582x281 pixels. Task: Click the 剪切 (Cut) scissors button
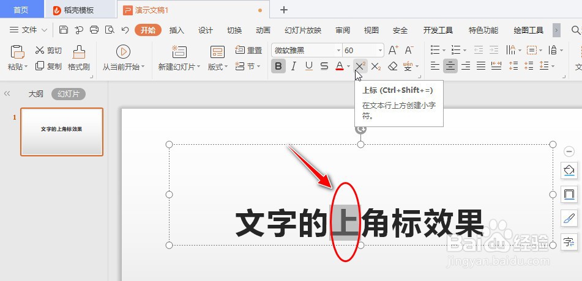coord(48,50)
